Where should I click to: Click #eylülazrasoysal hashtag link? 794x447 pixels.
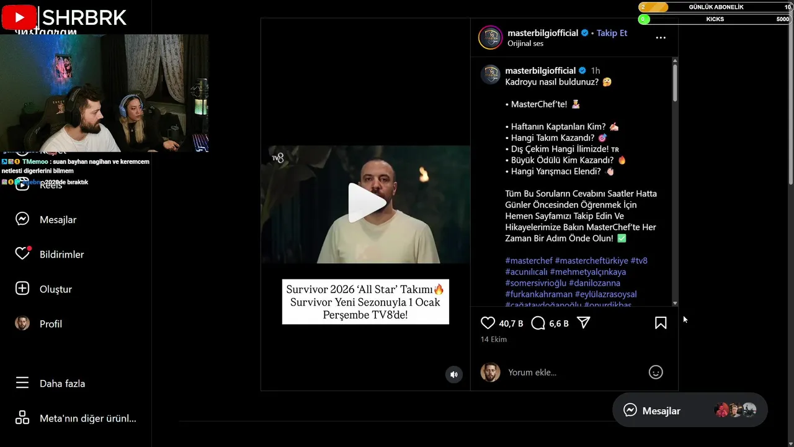point(605,294)
